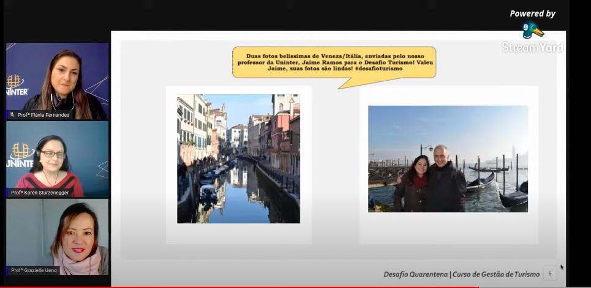591x288 pixels.
Task: Click the couple with gondolas photo
Action: coord(448,159)
